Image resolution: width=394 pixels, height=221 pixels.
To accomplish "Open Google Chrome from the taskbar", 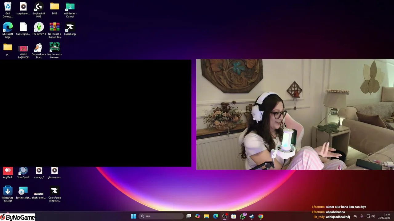I will click(261, 216).
